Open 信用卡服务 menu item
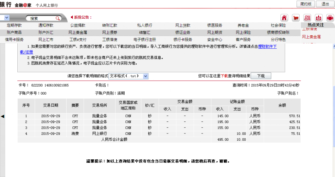335x177 pixels. pyautogui.click(x=14, y=40)
